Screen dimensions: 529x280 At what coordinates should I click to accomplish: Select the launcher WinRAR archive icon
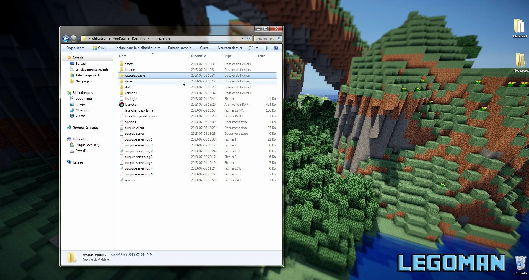[x=121, y=104]
